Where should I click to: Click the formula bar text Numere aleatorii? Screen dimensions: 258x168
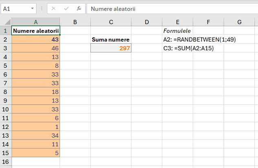coord(113,9)
